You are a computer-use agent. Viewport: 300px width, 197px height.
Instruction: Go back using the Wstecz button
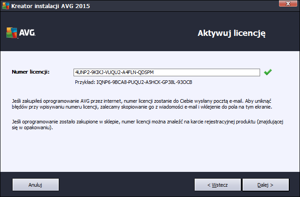pyautogui.click(x=217, y=185)
